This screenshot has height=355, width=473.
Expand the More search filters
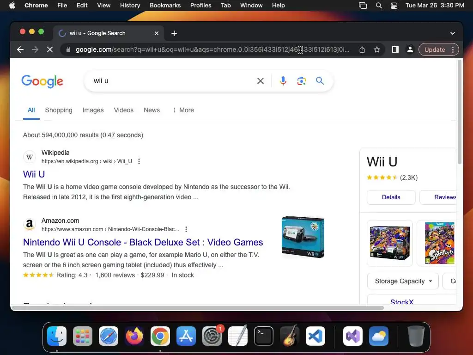coord(183,110)
